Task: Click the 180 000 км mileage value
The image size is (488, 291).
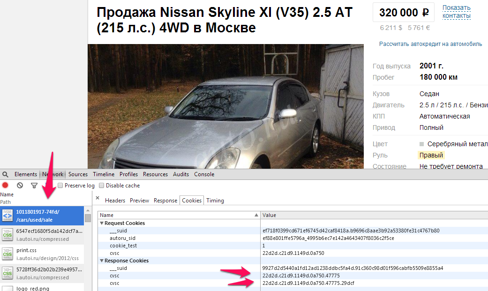Action: point(438,77)
